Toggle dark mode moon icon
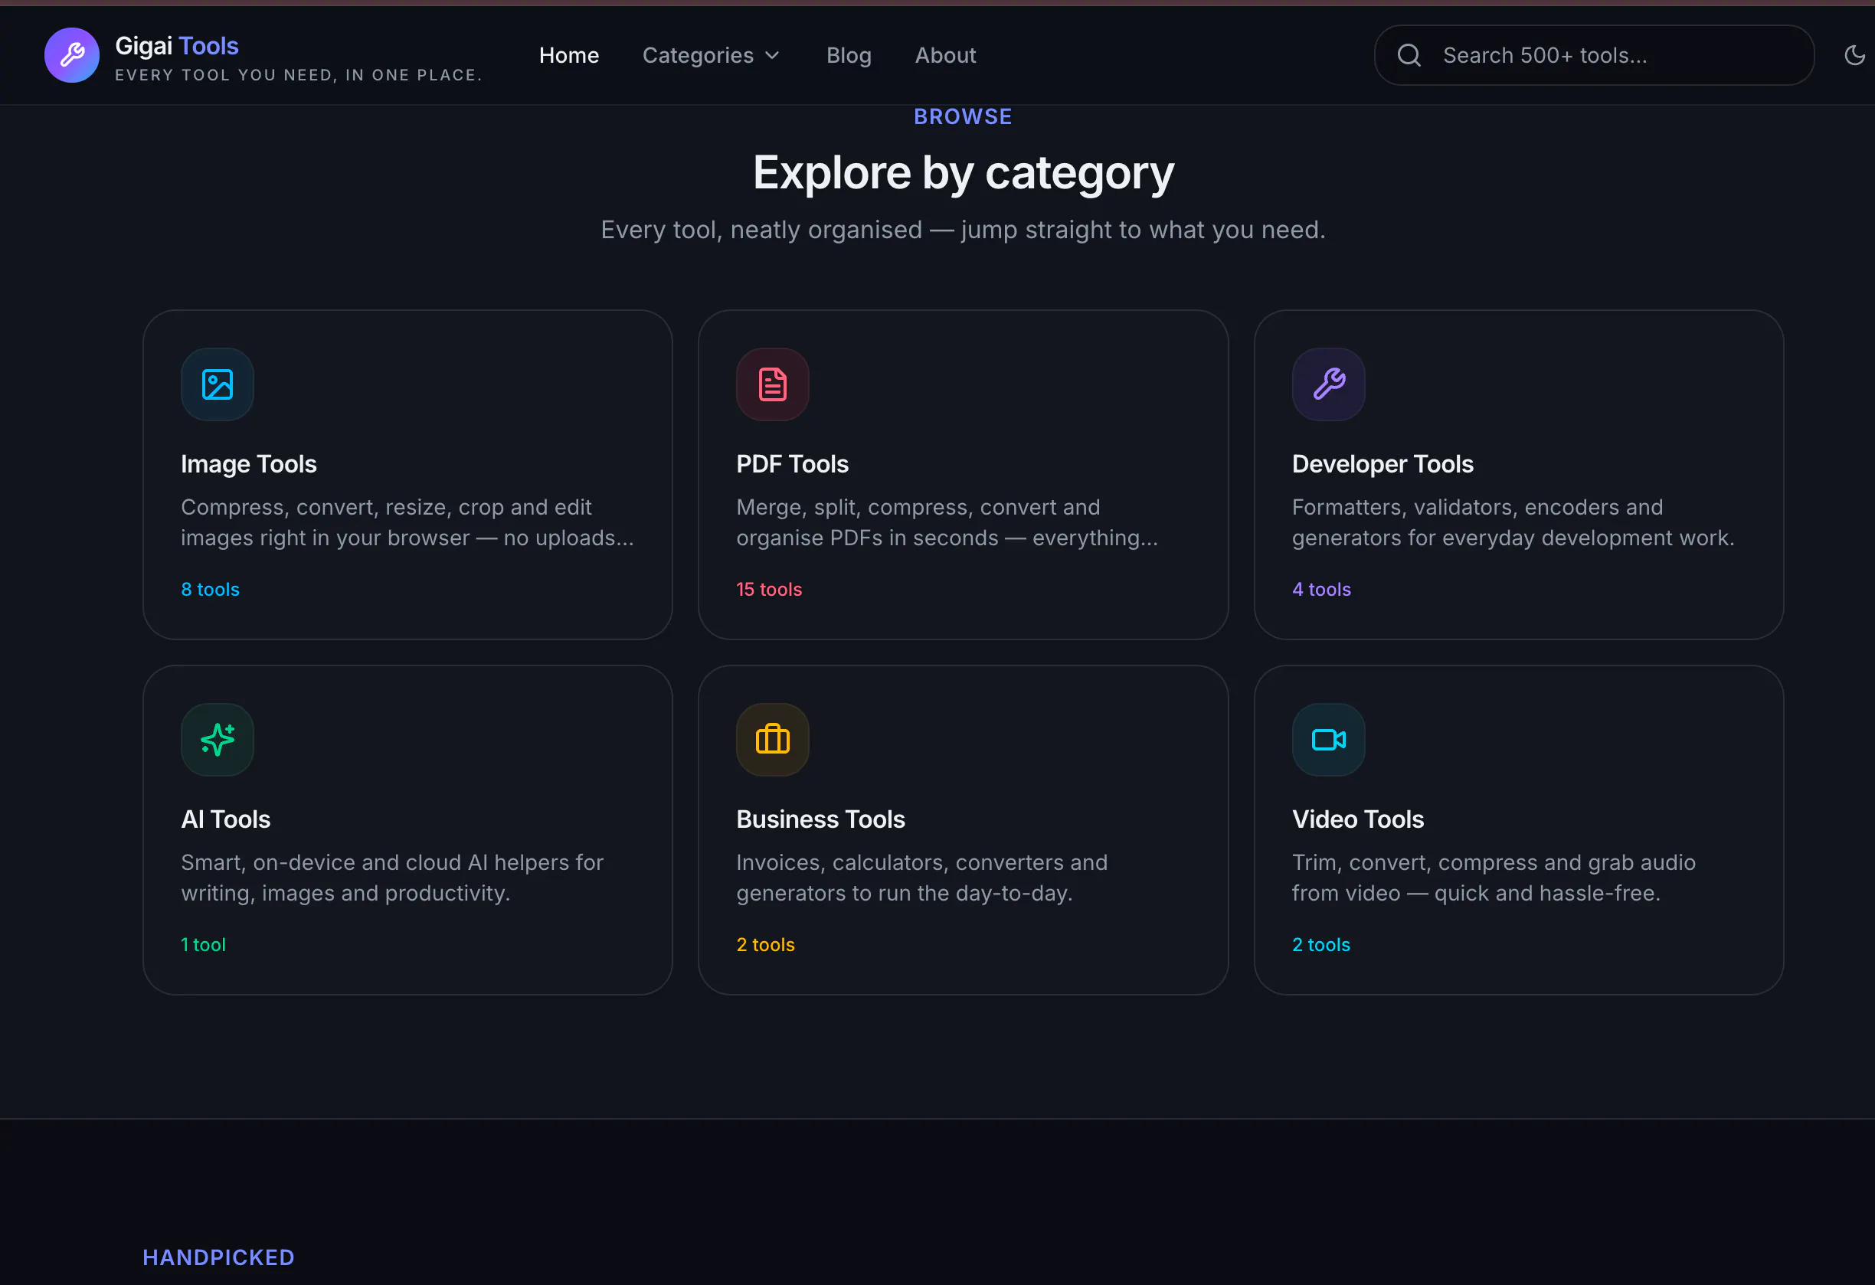Screen dimensions: 1875x1285 click(x=1855, y=55)
